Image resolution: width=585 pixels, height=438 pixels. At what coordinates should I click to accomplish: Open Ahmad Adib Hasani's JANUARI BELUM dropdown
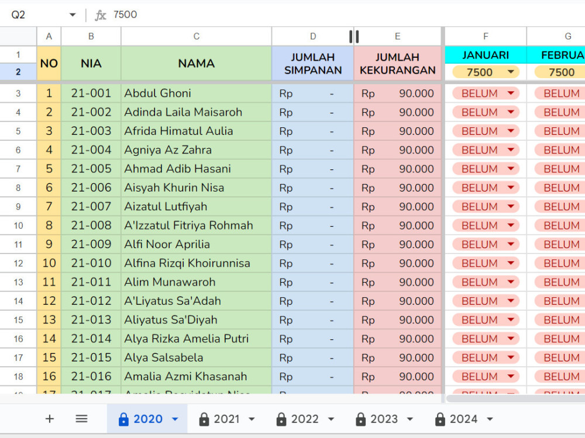tap(486, 169)
